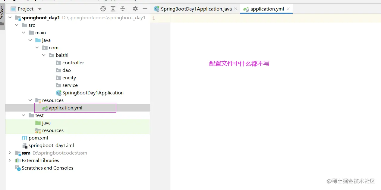Select the application.yml editor tab

click(266, 9)
